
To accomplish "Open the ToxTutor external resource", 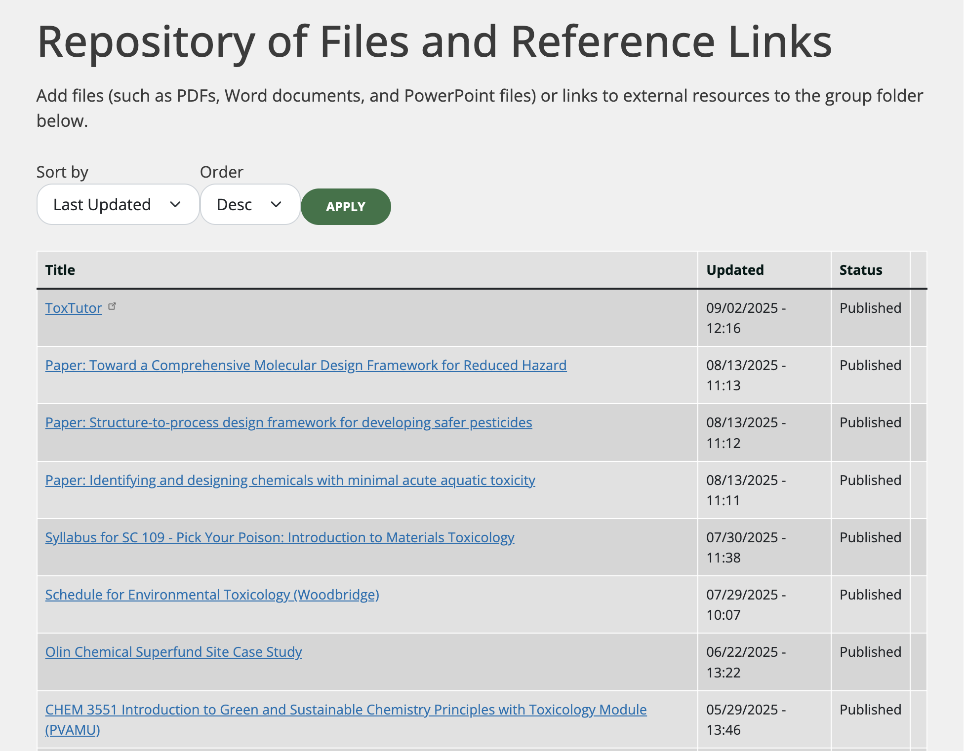I will (x=73, y=308).
